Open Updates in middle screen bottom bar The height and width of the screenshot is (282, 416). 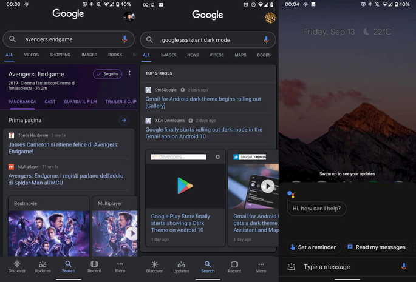181,267
